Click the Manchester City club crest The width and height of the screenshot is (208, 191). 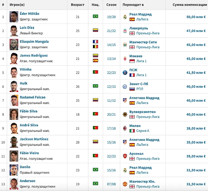tap(125, 45)
